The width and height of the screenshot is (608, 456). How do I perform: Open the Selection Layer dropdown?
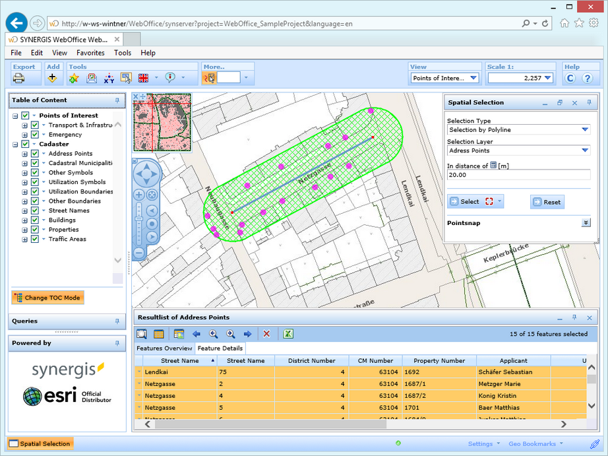pos(584,150)
